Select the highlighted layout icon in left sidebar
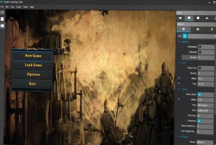 coord(2,26)
